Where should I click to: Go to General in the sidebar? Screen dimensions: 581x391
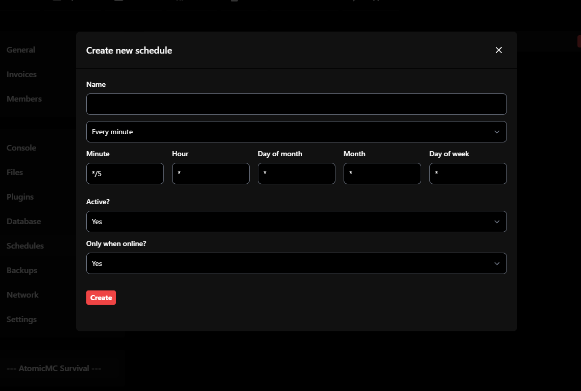(21, 50)
